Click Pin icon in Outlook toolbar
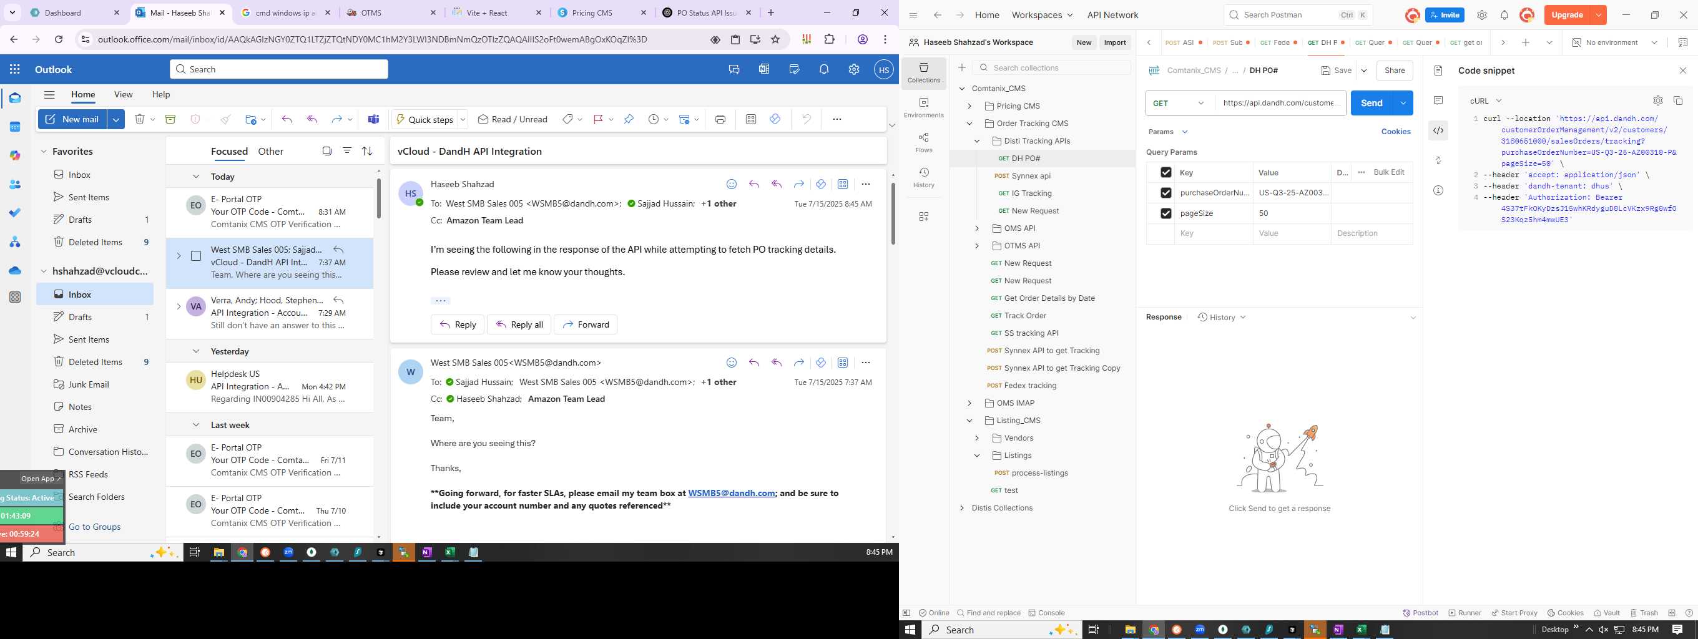 tap(628, 119)
